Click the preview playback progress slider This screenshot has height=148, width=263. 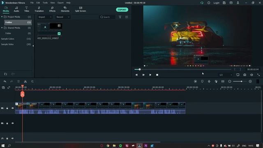[x=183, y=69]
